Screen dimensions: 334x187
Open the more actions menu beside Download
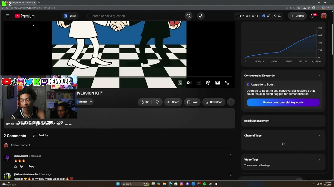tap(231, 102)
